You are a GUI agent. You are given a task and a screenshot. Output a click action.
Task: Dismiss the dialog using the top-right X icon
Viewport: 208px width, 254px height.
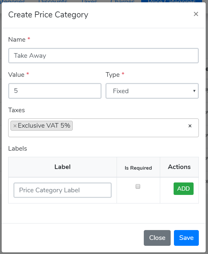pos(196,14)
